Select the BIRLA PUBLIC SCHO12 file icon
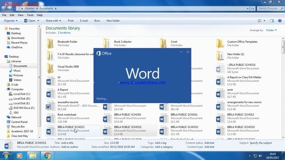Screen dimensions: 285x160 (x=220, y=118)
